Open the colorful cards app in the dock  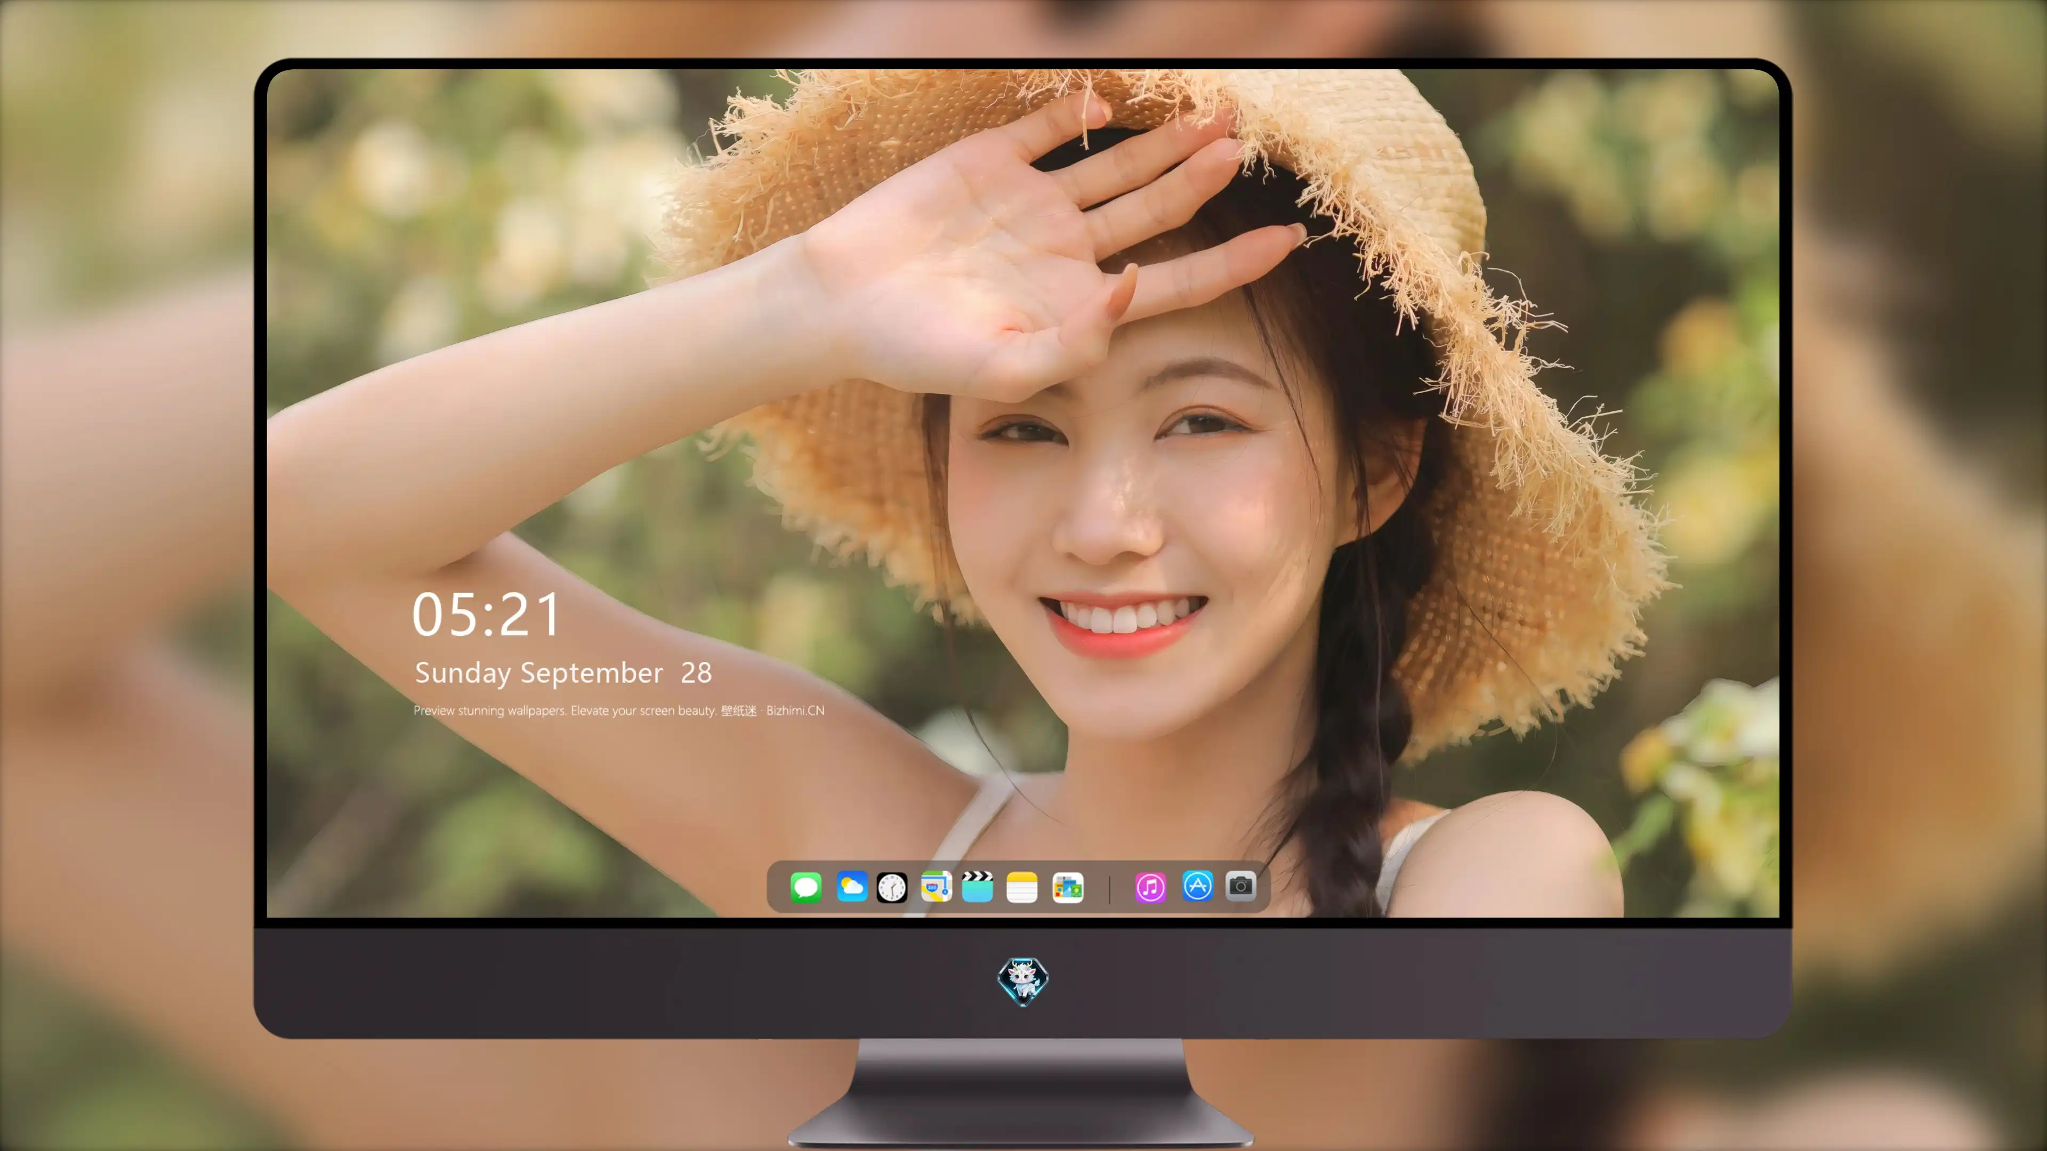tap(1068, 887)
